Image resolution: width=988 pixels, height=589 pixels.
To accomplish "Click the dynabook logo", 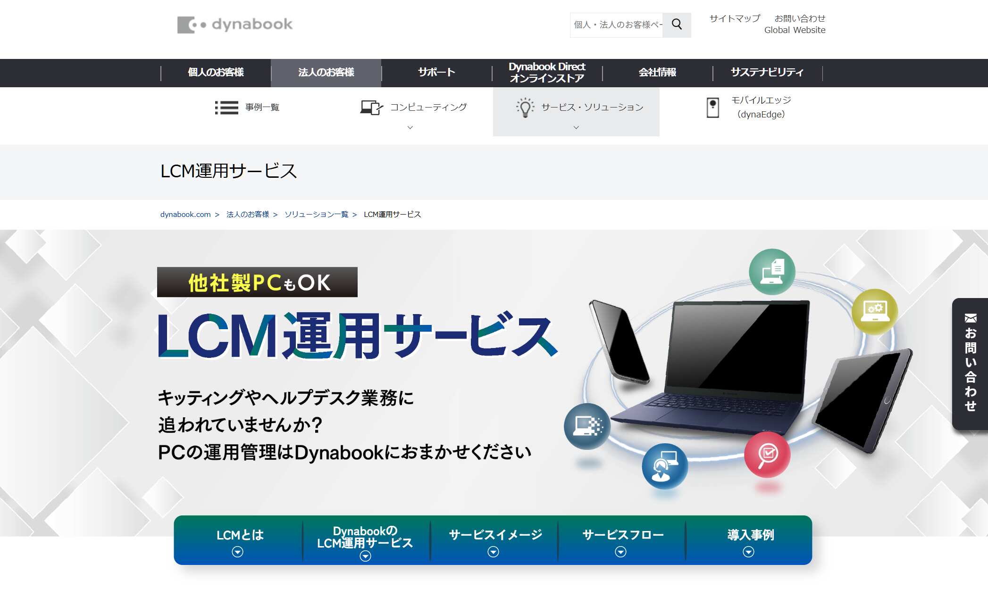I will (234, 25).
